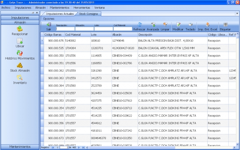This screenshot has width=240, height=150.
Task: Click Imp. Ent. Excel import icon
Action: [208, 25]
